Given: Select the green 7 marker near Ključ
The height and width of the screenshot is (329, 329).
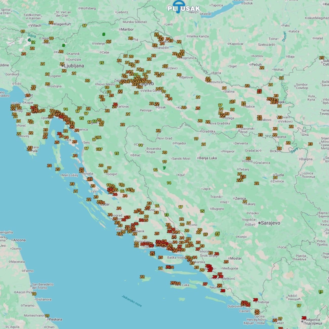Looking at the screenshot, I should pos(164,168).
